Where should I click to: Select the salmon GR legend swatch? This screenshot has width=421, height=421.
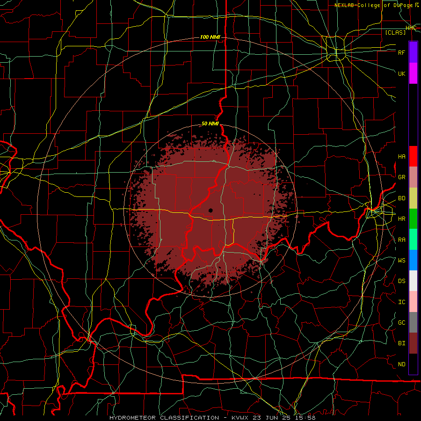pyautogui.click(x=413, y=177)
